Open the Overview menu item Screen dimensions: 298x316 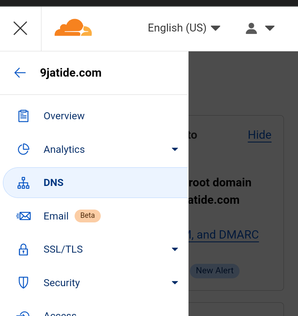(64, 116)
